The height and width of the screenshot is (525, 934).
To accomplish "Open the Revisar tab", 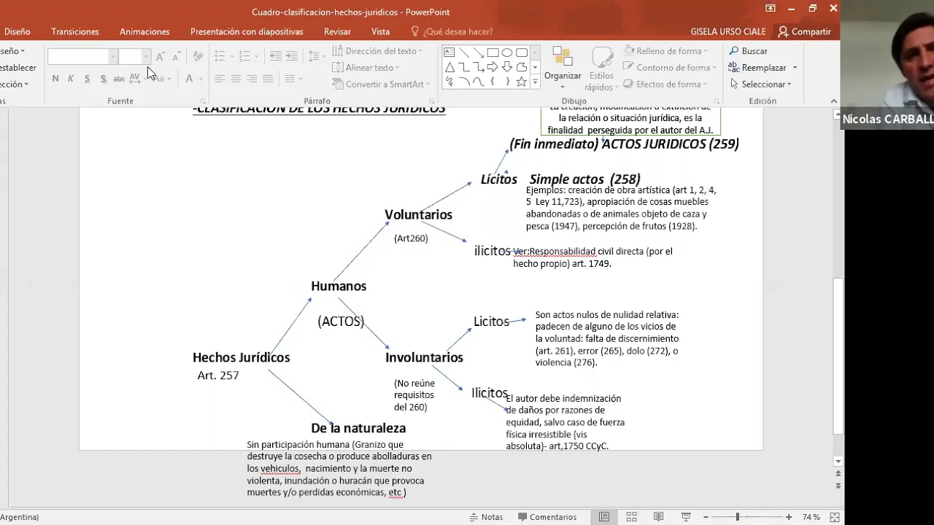I will click(x=337, y=31).
